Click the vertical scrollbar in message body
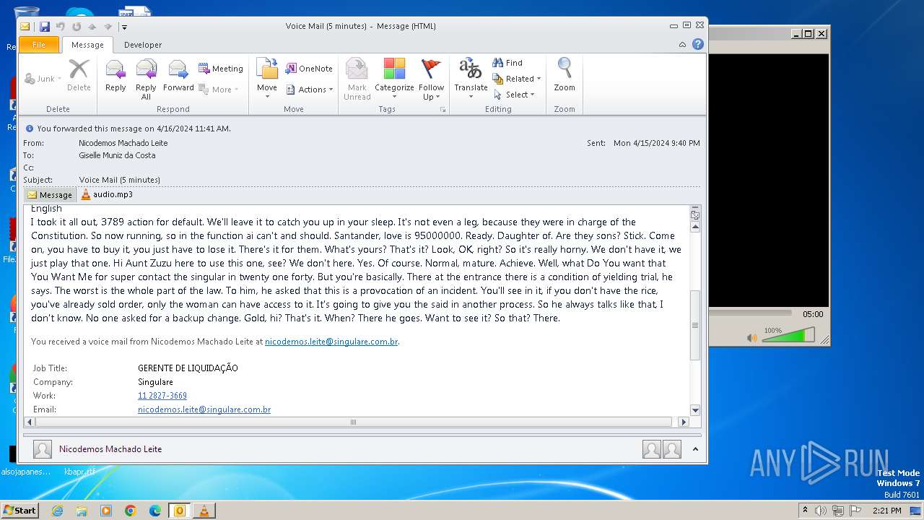 click(x=695, y=325)
